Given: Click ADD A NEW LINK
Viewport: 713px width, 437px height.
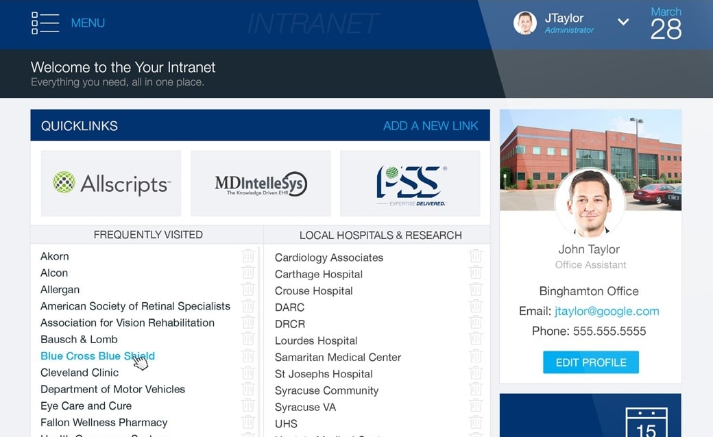Looking at the screenshot, I should [431, 126].
